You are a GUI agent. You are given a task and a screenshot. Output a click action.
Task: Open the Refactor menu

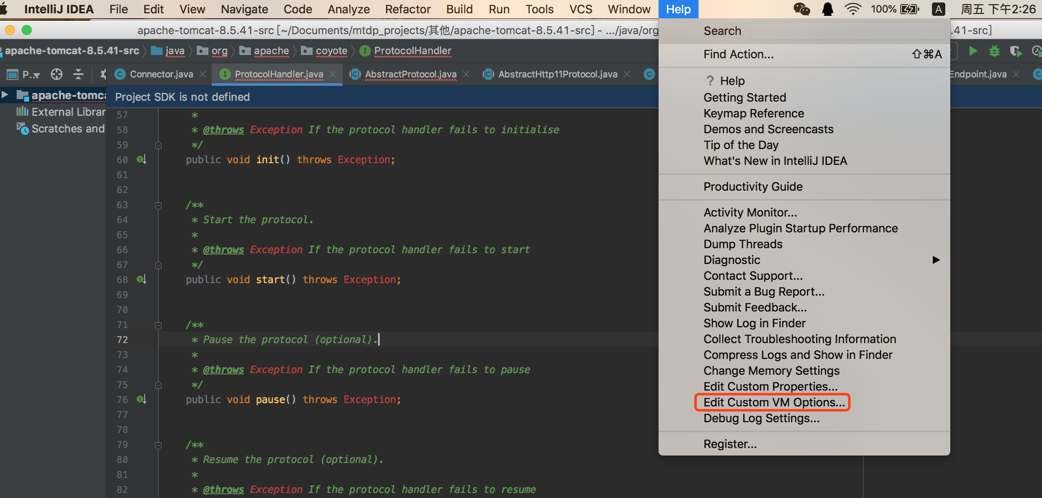[x=408, y=9]
